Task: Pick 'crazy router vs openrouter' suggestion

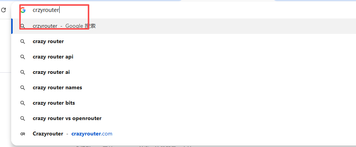Action: [184, 119]
